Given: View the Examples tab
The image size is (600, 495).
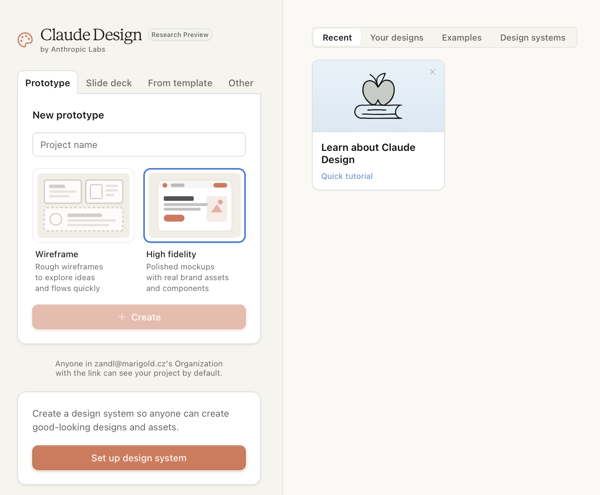Looking at the screenshot, I should [x=462, y=38].
